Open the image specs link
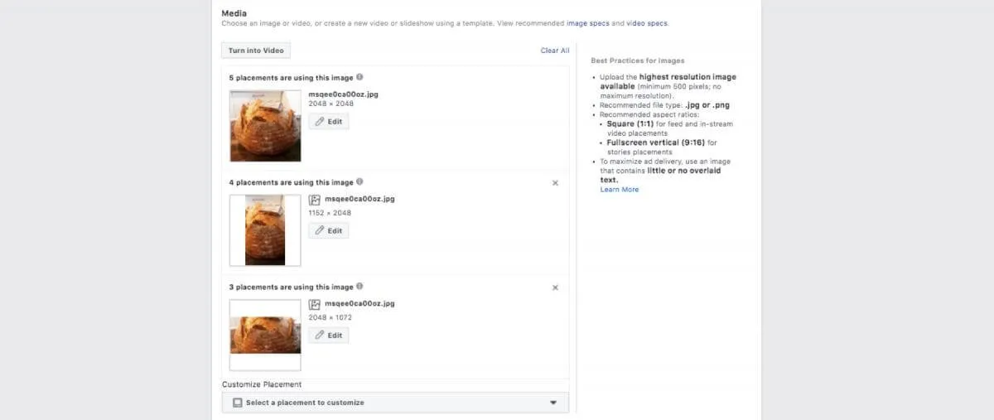 (x=588, y=23)
